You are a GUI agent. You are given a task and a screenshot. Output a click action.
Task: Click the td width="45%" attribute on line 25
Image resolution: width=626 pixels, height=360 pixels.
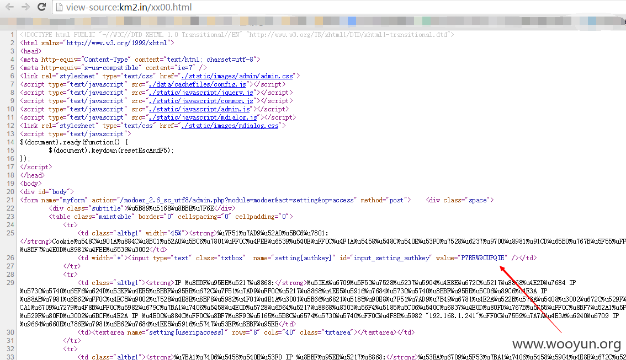(166, 233)
